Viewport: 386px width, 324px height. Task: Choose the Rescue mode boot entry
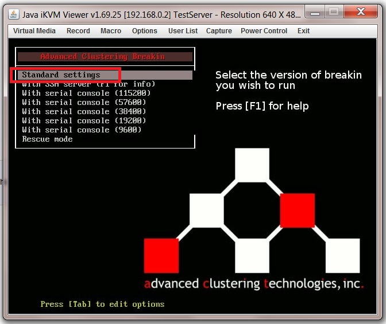coord(47,139)
